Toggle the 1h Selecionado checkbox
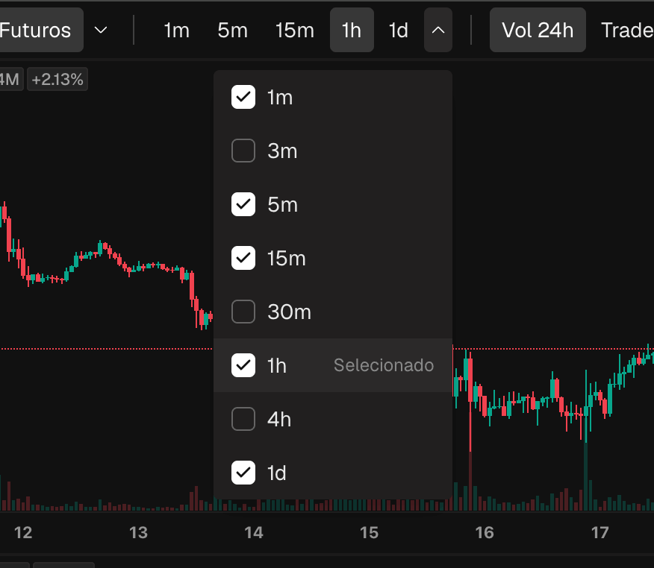Screen dimensions: 654x568 click(243, 365)
